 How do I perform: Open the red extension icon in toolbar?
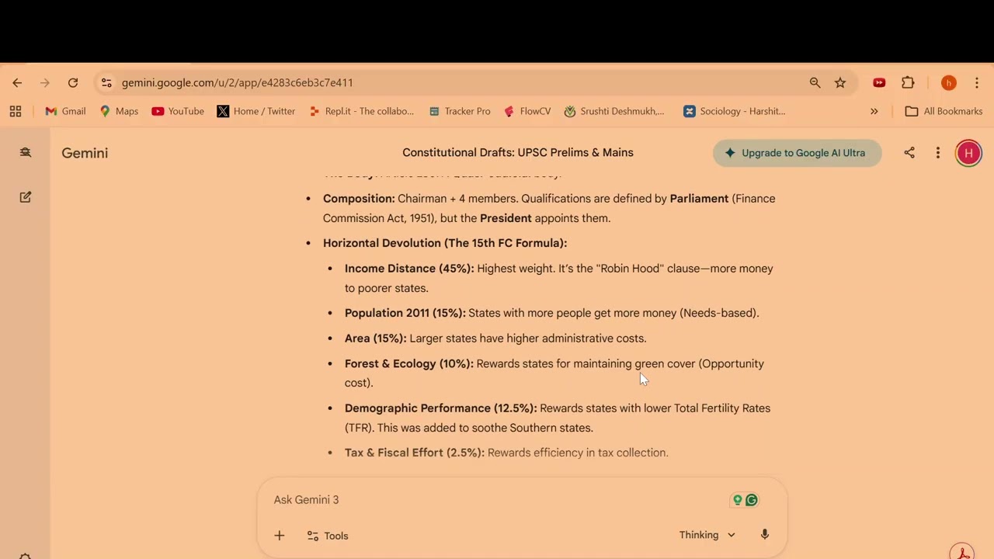coord(879,82)
